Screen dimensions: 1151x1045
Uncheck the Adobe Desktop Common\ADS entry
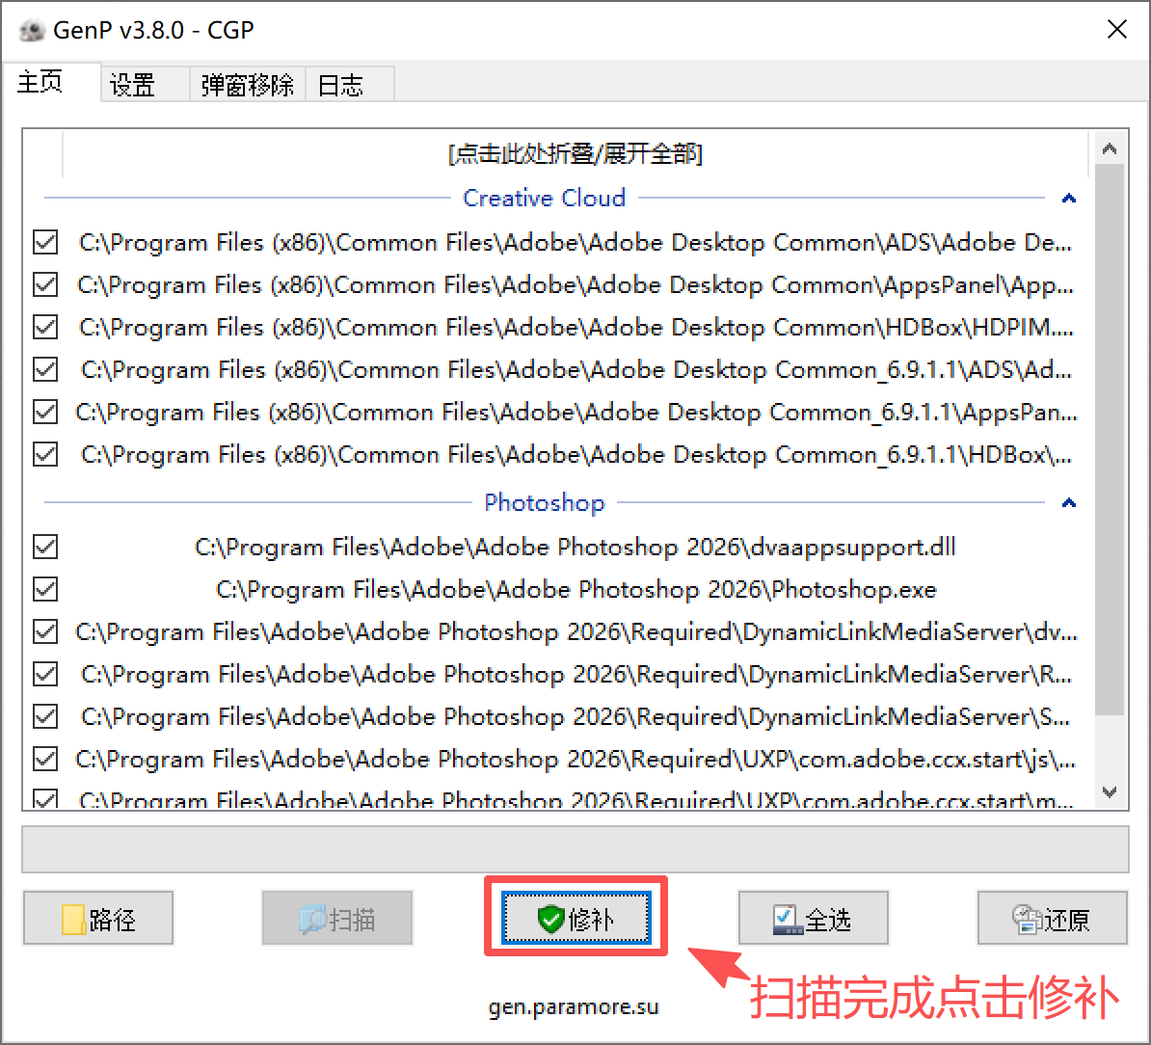pos(45,242)
